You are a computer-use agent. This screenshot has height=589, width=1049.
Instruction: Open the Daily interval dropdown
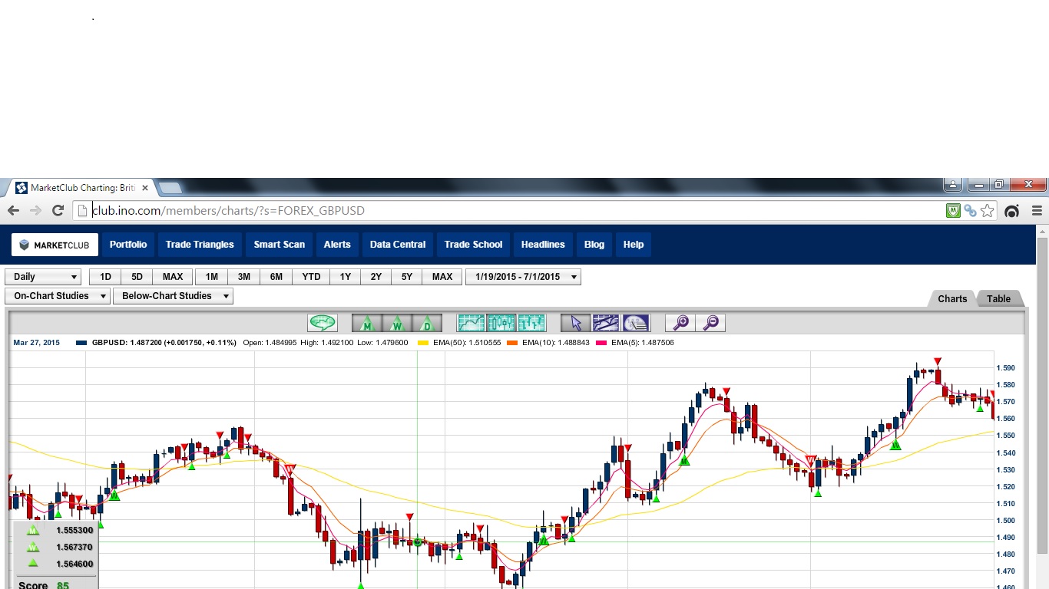(43, 277)
